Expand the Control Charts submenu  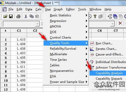pos(66,38)
